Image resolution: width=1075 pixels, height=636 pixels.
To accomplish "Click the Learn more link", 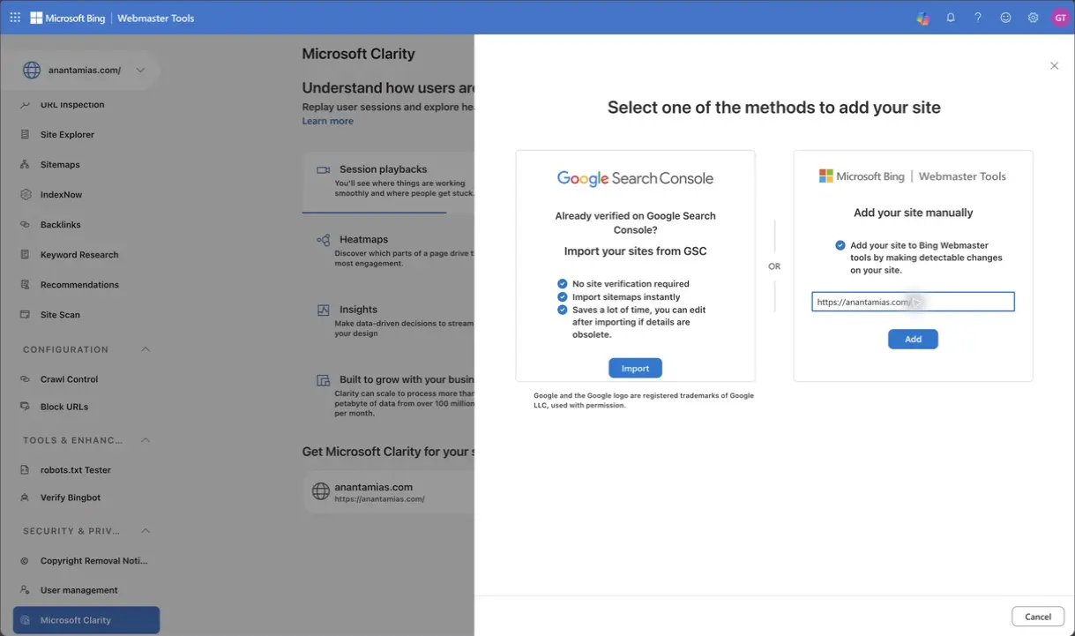I will (327, 121).
